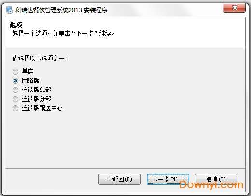Screen dimensions: 251x196
Task: Choose the 连锁版总部 radio option
Action: tap(15, 90)
